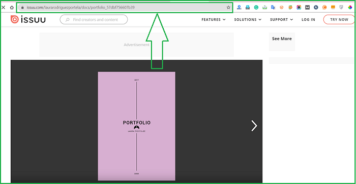
Task: Click the gray shield extension icon
Action: 341,8
